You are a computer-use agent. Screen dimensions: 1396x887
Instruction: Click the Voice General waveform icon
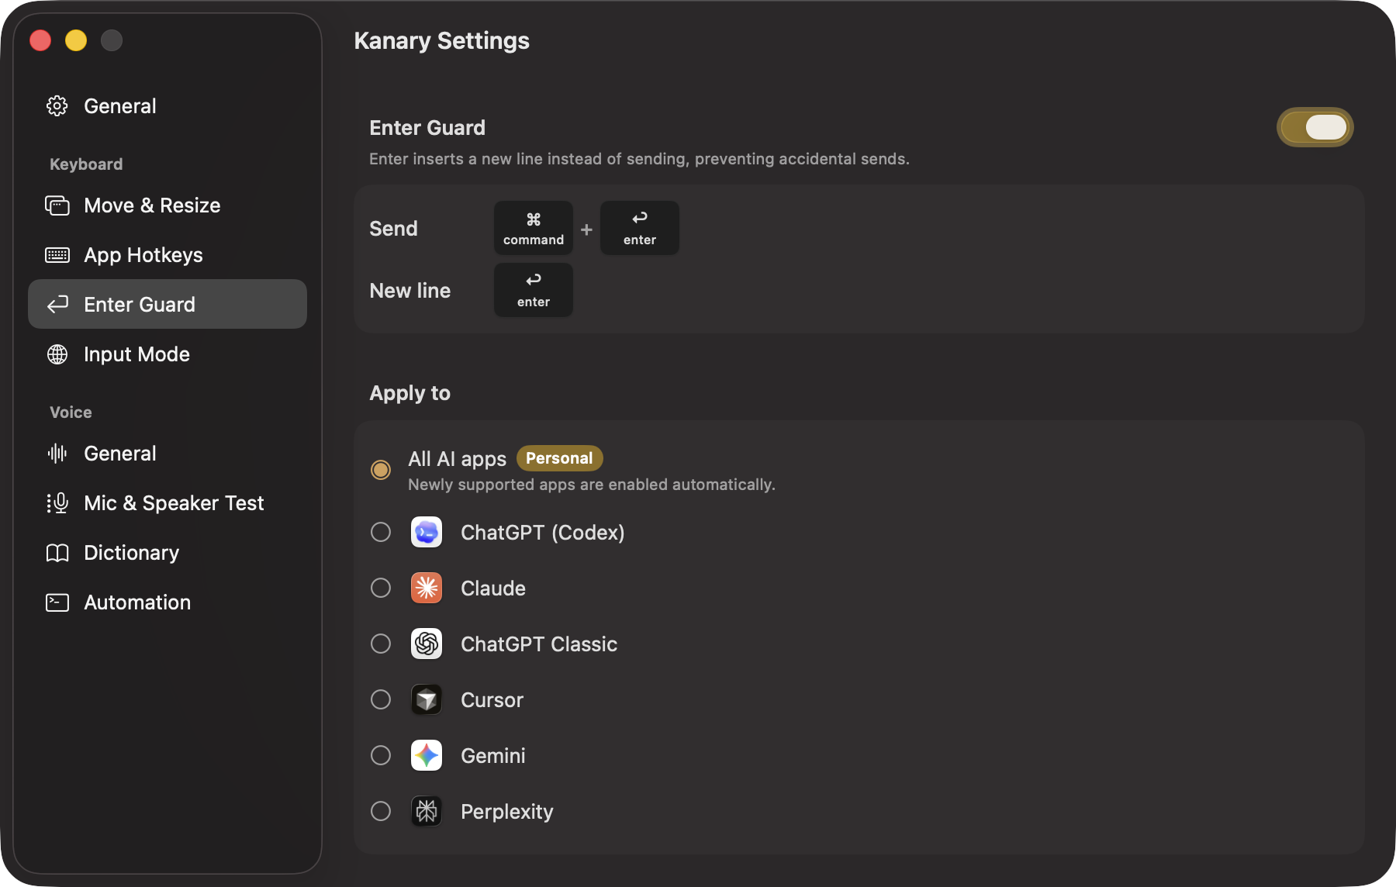click(57, 454)
